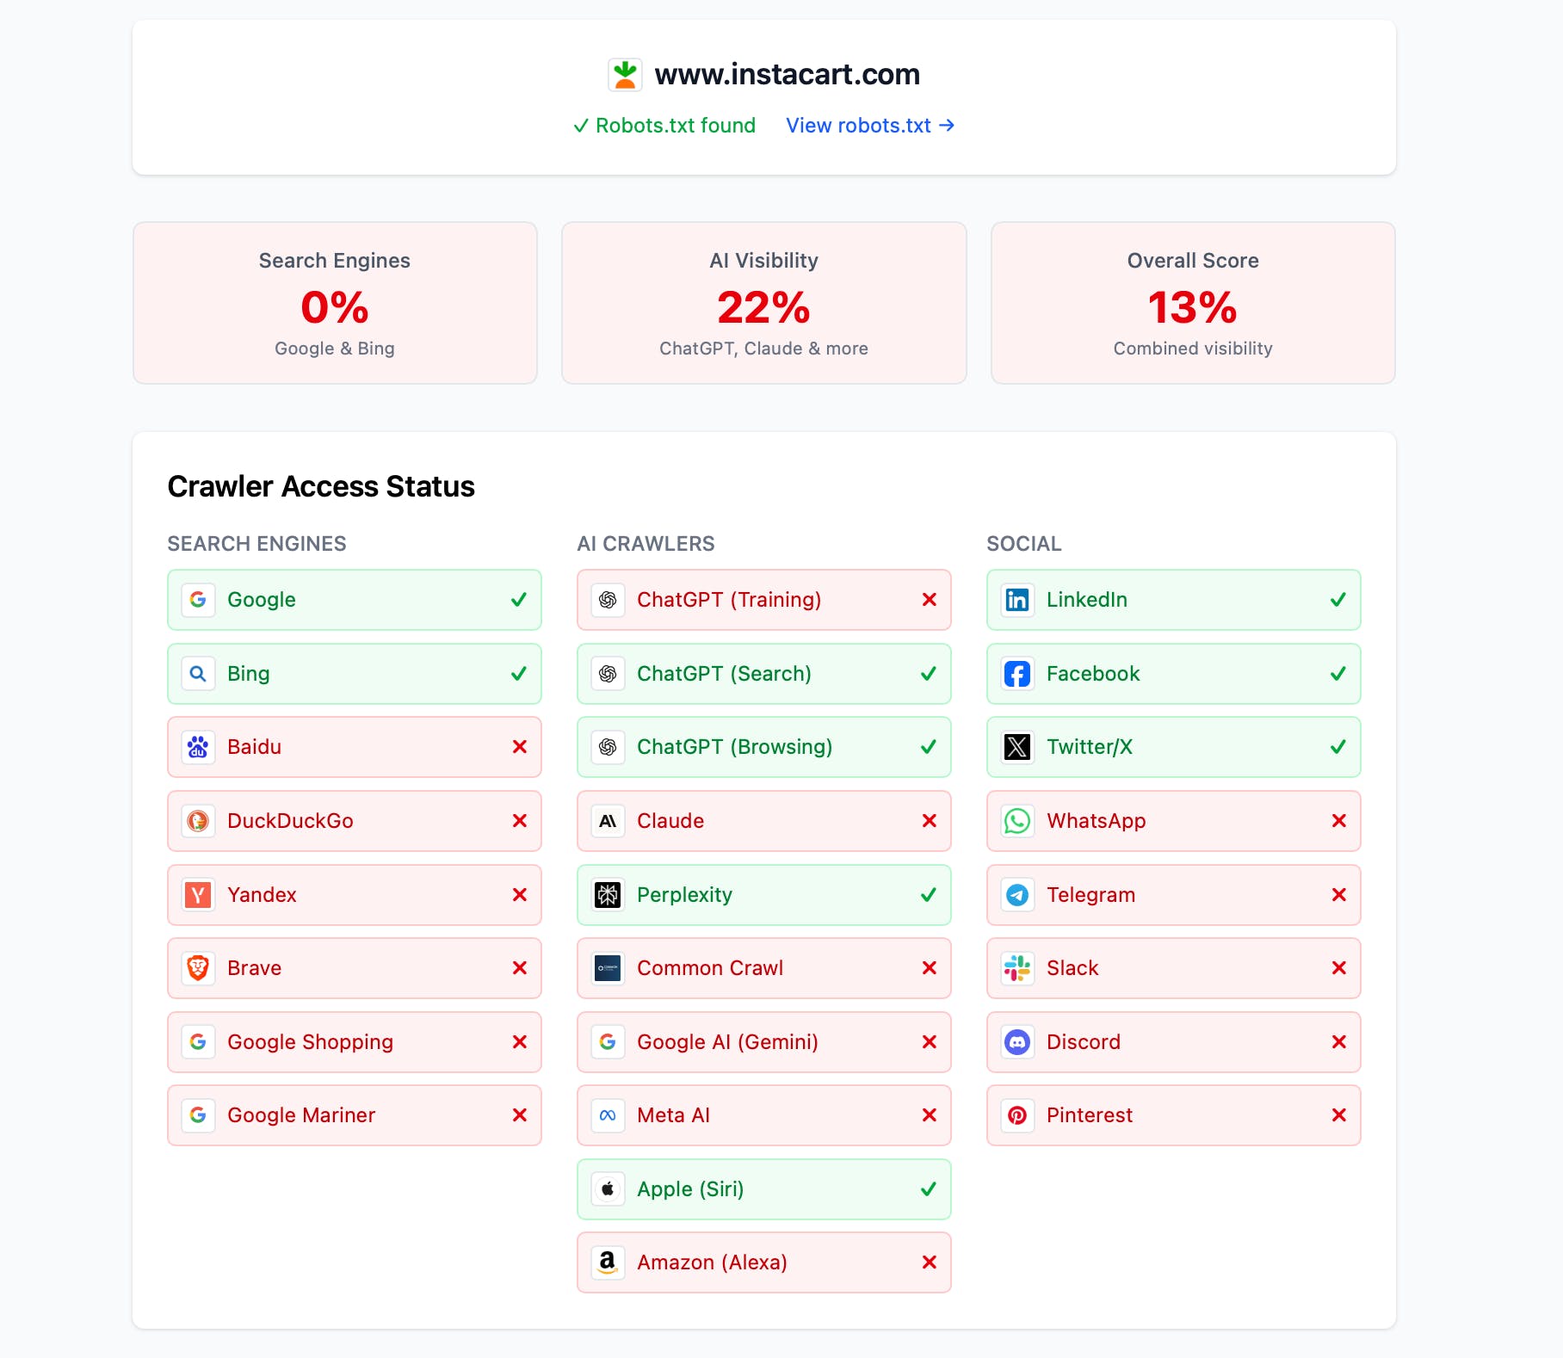The image size is (1563, 1358).
Task: Click the Google Mariner row icon
Action: (198, 1115)
